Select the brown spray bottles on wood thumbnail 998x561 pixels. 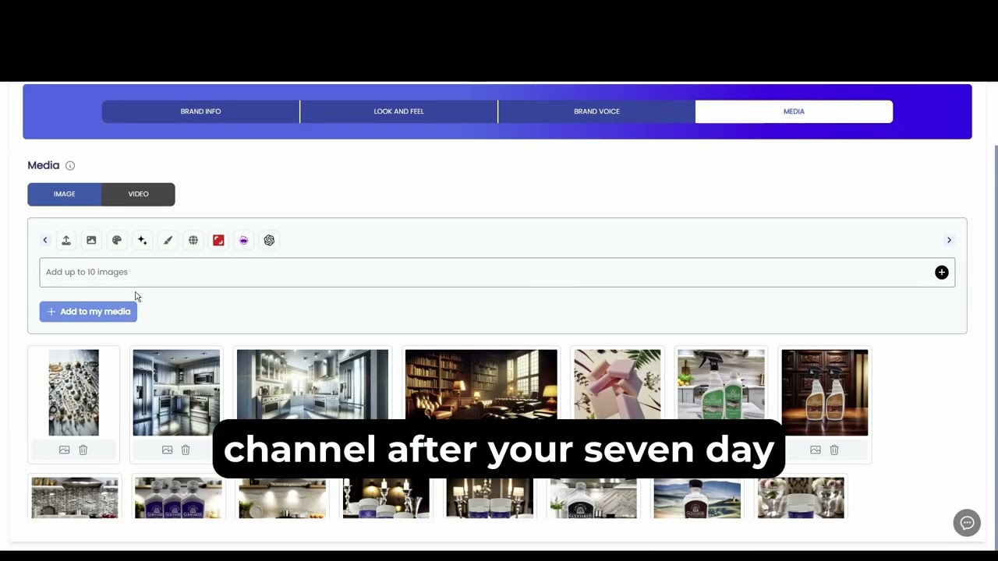tap(825, 393)
